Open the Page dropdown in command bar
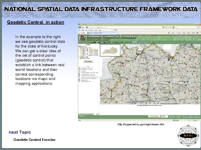 (x=184, y=33)
